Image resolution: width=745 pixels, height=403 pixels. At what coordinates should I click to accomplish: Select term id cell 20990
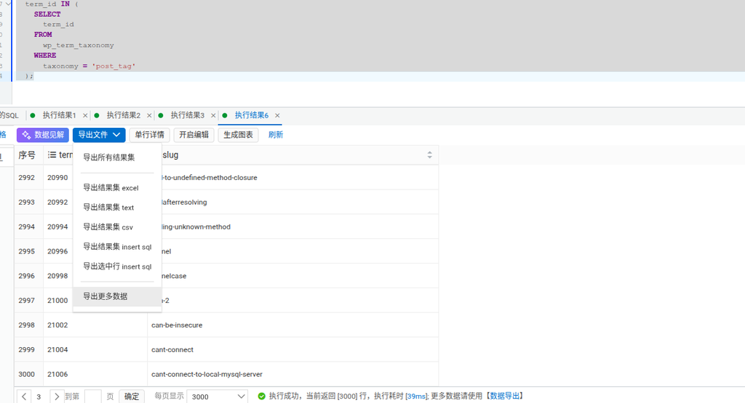[x=57, y=178]
